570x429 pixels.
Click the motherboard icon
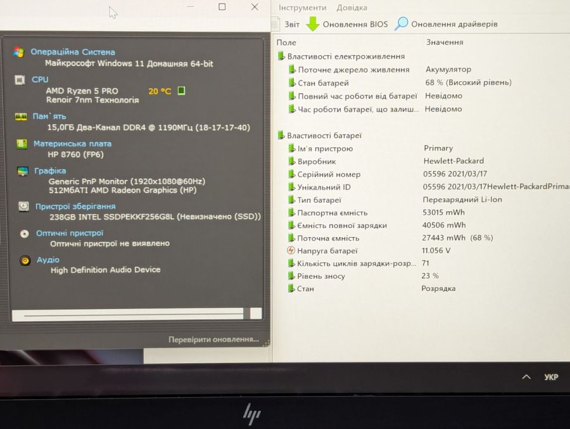tap(22, 144)
